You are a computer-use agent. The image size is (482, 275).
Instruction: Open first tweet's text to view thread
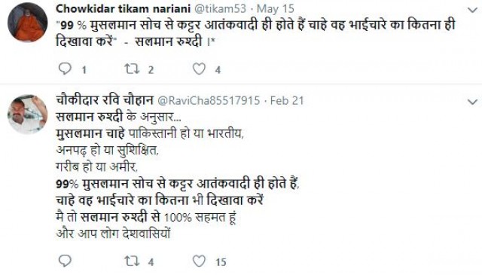tap(255, 33)
